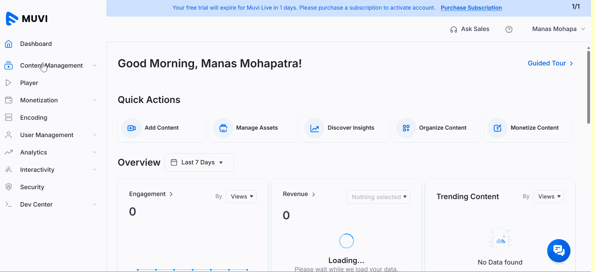Start the Guided Tour
Image resolution: width=595 pixels, height=272 pixels.
[550, 63]
